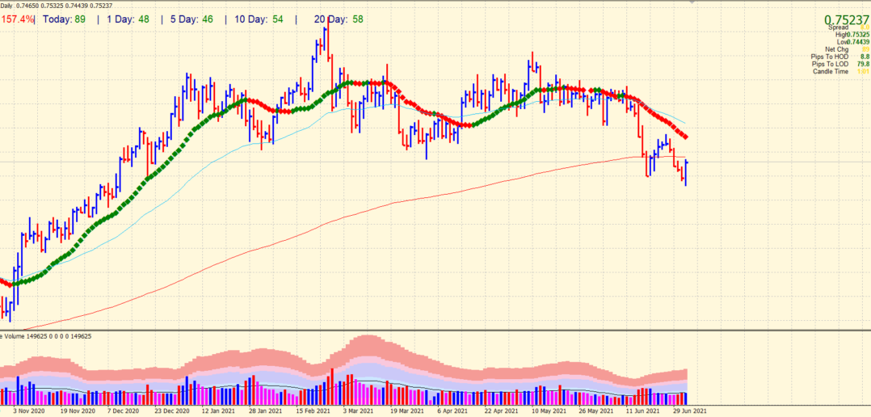The width and height of the screenshot is (871, 417).
Task: Click the "19 Mar 2021" date label
Action: (406, 411)
